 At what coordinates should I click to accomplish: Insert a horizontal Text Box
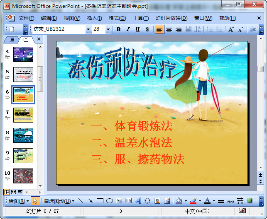[x=119, y=201]
